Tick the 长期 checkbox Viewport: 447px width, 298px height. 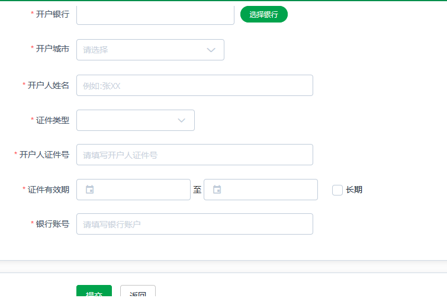pos(337,190)
